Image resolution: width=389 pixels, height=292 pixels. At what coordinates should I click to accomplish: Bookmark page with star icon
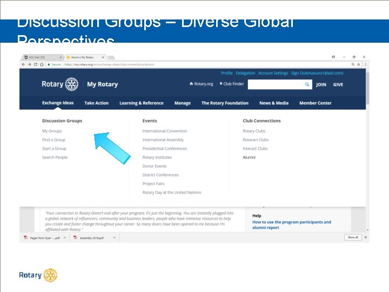(x=359, y=64)
